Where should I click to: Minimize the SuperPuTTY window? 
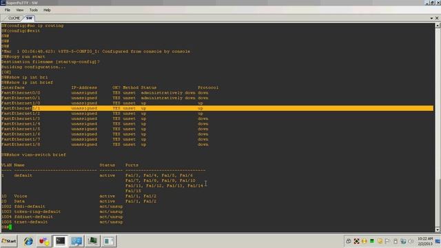pos(427,3)
